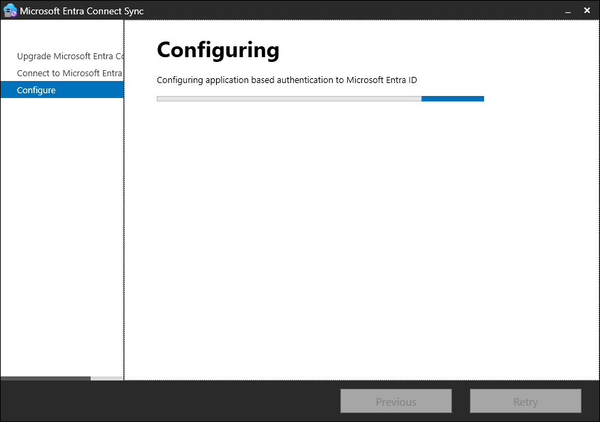Select the Upgrade Microsoft Entra step
The image size is (600, 422).
click(70, 56)
